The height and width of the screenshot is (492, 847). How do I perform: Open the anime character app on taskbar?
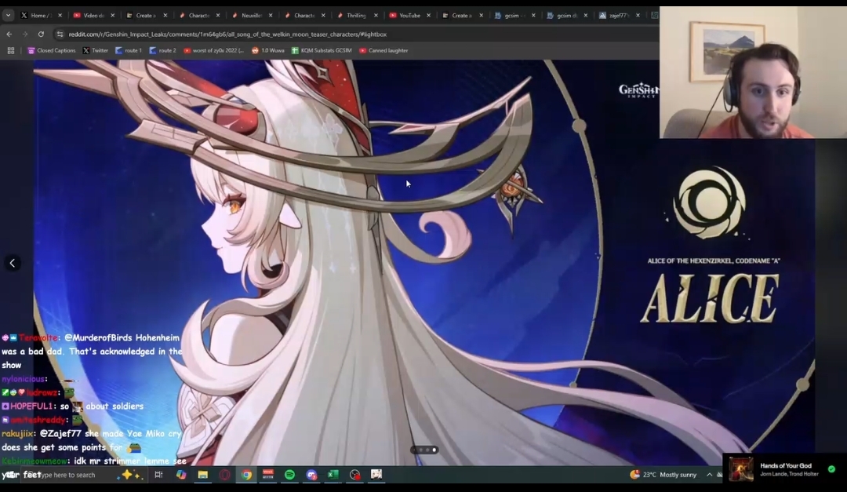(x=376, y=475)
